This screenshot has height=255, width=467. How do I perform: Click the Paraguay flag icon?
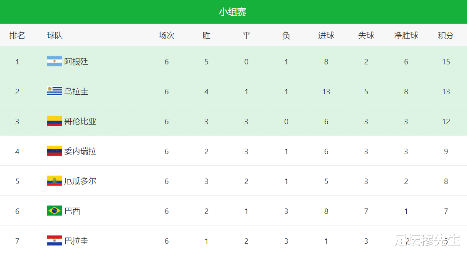pos(54,241)
